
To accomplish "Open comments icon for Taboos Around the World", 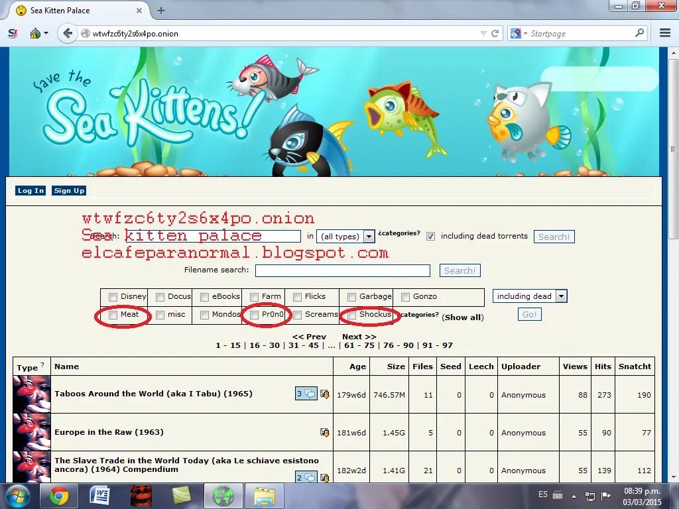I will (306, 394).
